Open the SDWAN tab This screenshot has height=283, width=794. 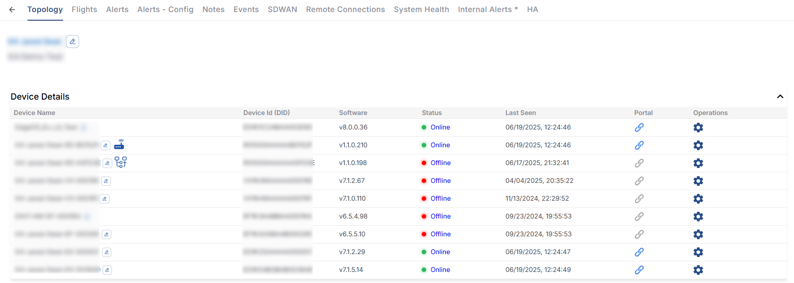pyautogui.click(x=282, y=10)
